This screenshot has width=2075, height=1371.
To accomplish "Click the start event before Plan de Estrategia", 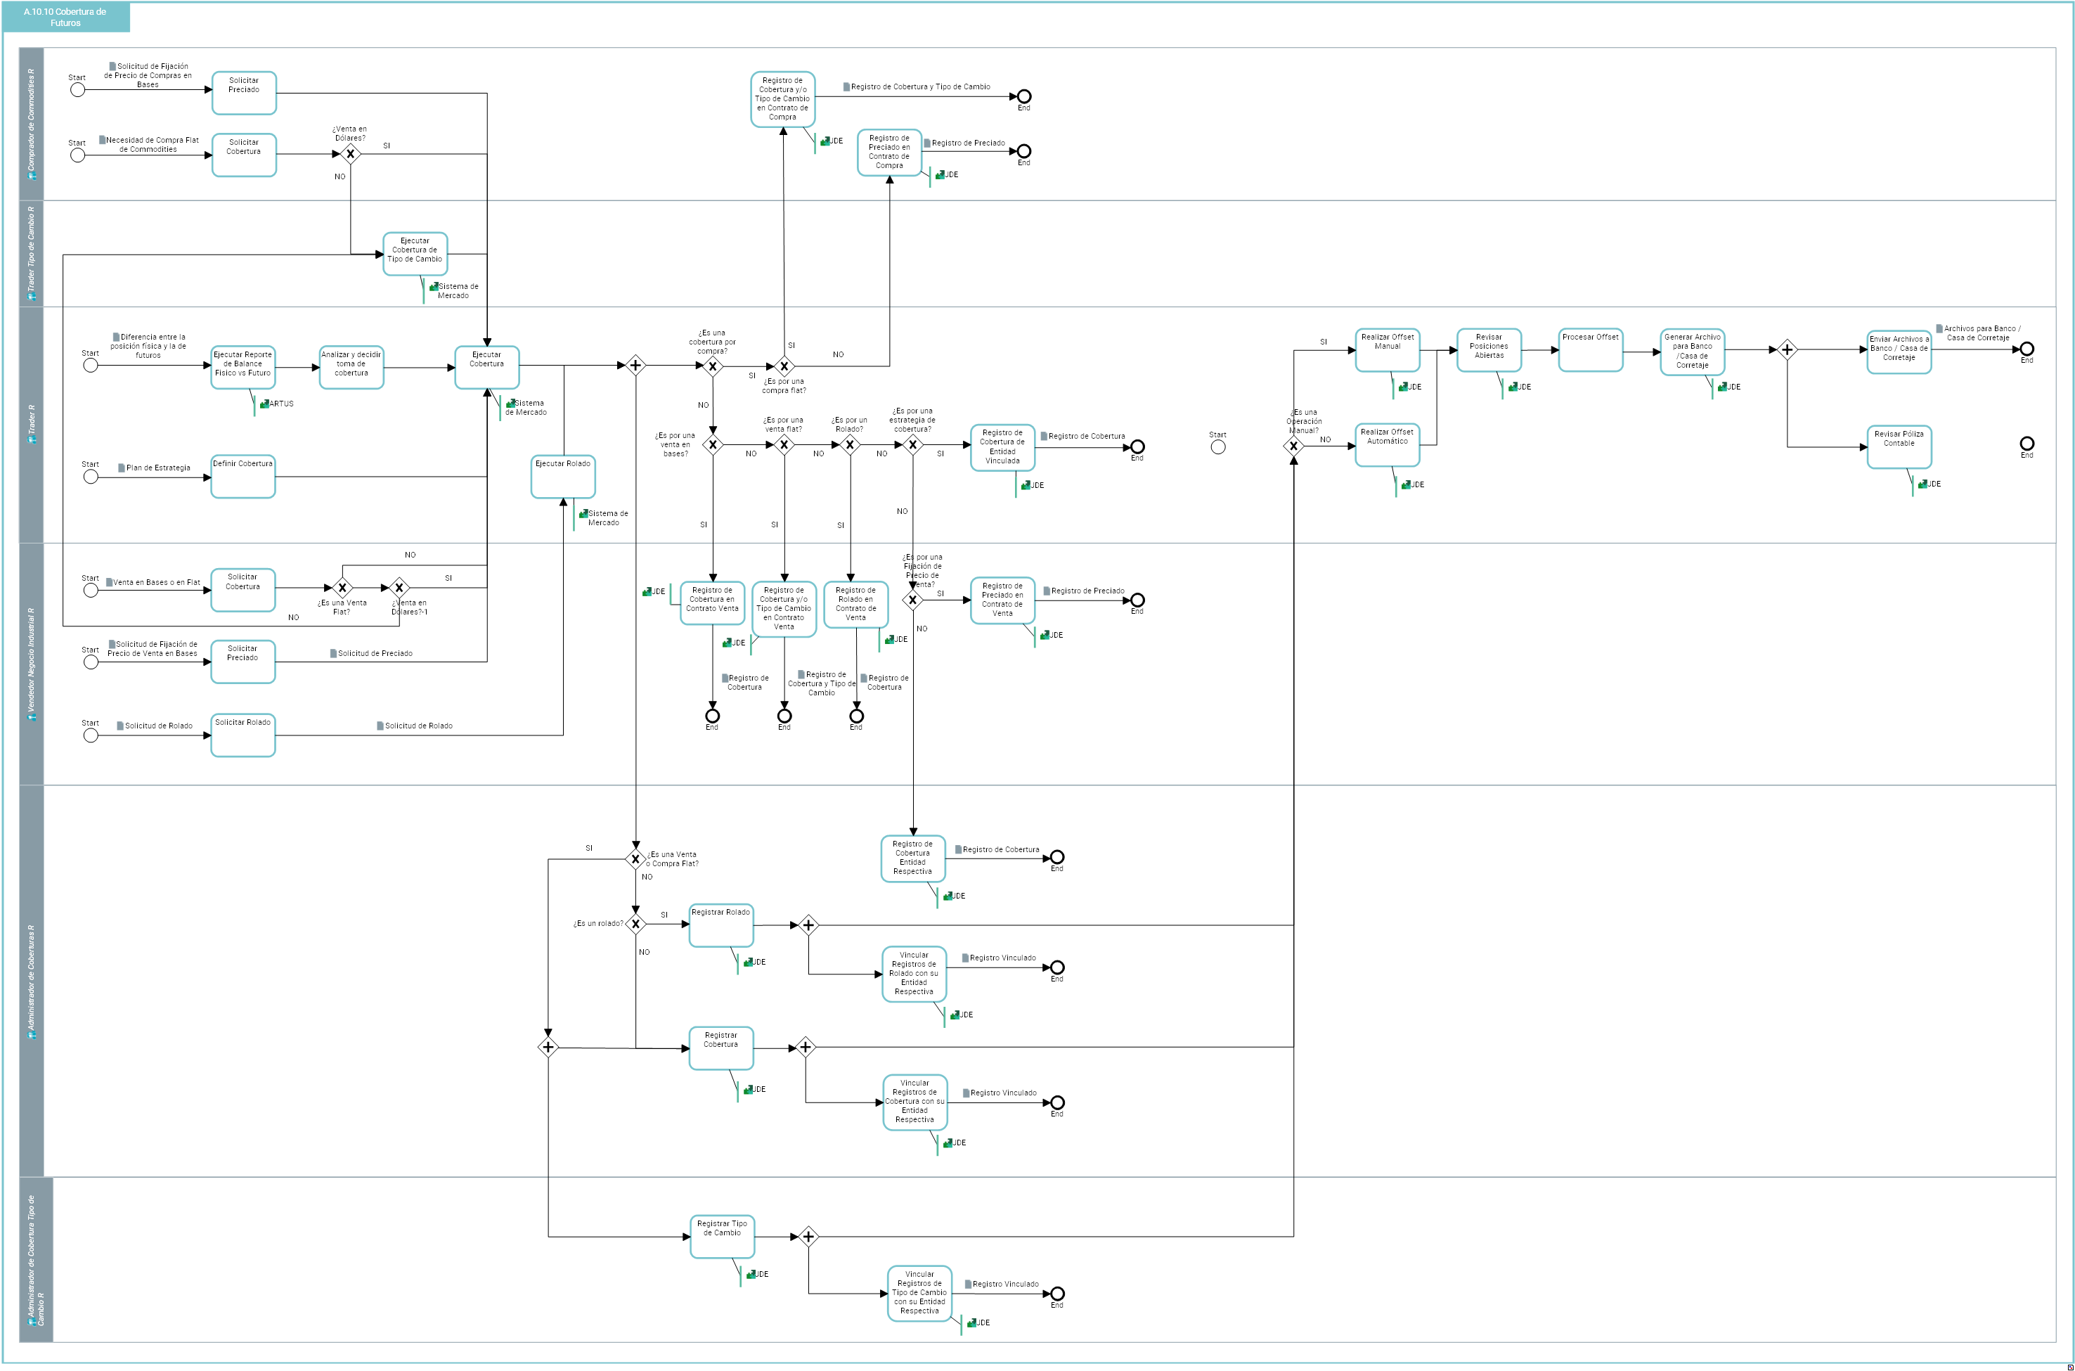I will coord(91,477).
